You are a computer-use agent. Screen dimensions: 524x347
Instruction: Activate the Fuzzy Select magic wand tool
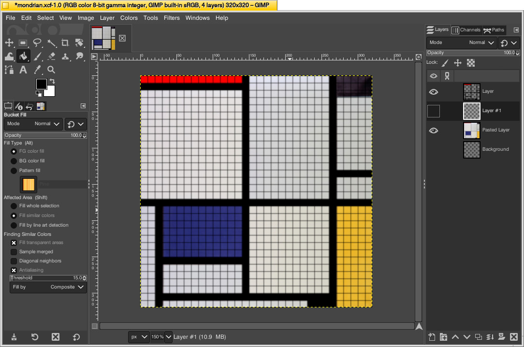tap(51, 43)
